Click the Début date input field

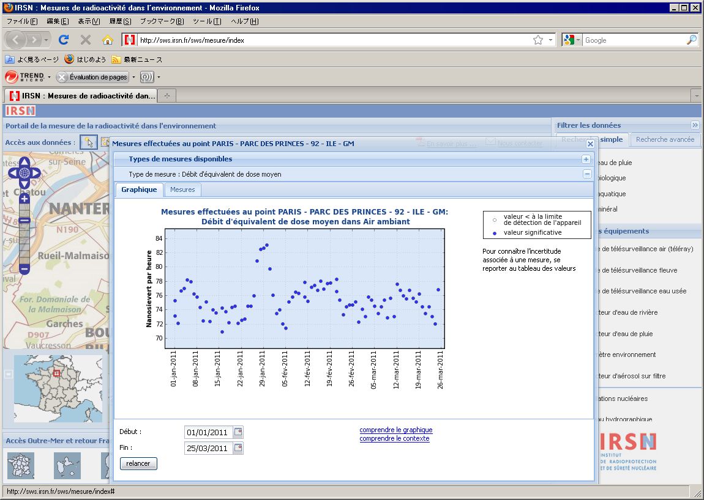tap(208, 432)
